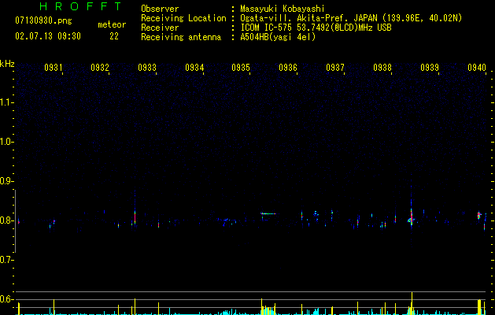Click the kHz axis unit label
The height and width of the screenshot is (315, 495).
click(x=7, y=64)
